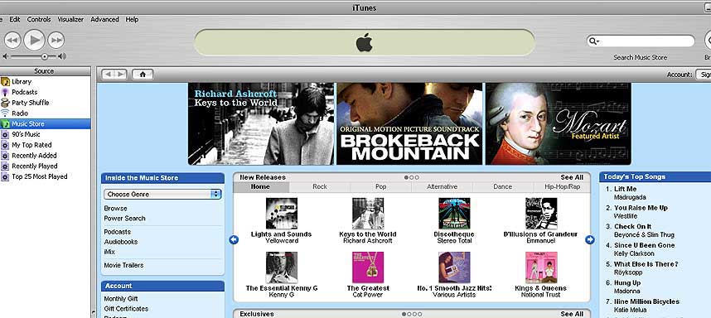Go to store home icon

(143, 75)
